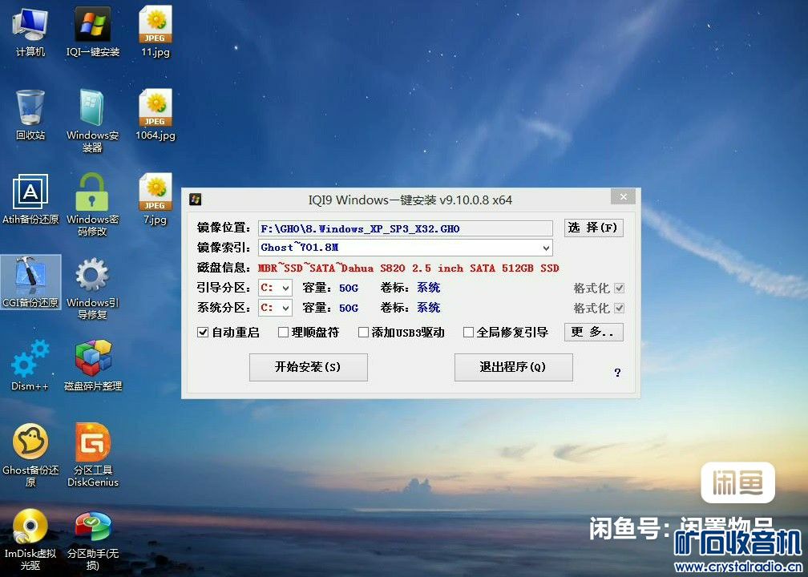This screenshot has height=577, width=808.
Task: Open Ghost备份还原 desktop icon
Action: [x=30, y=455]
